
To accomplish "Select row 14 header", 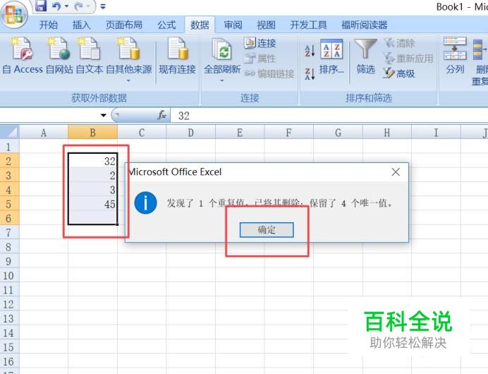I will tap(9, 333).
